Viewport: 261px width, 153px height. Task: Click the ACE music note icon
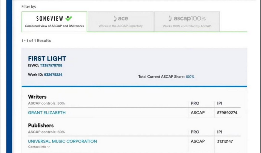click(x=115, y=19)
